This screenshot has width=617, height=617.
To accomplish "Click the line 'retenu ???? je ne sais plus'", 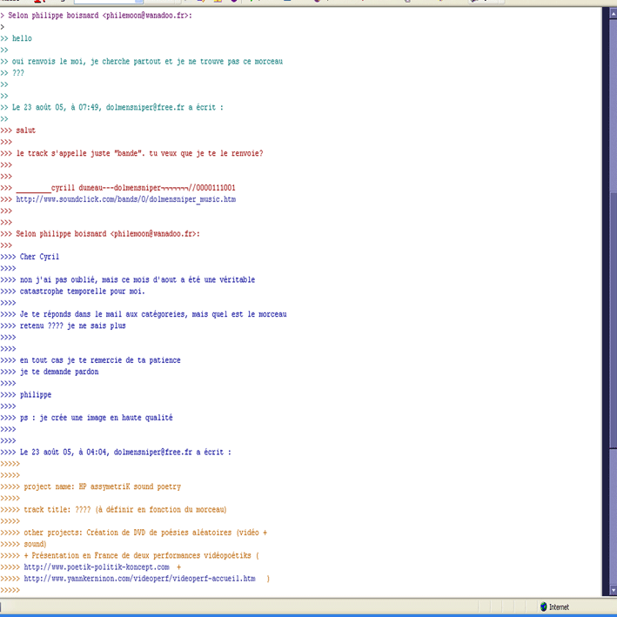I will pos(63,325).
